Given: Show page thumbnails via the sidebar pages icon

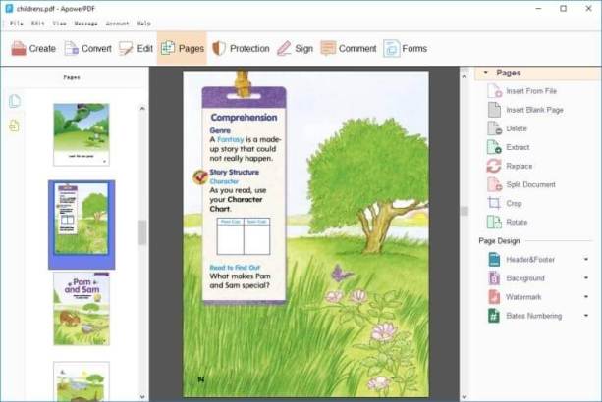Looking at the screenshot, I should tap(15, 101).
